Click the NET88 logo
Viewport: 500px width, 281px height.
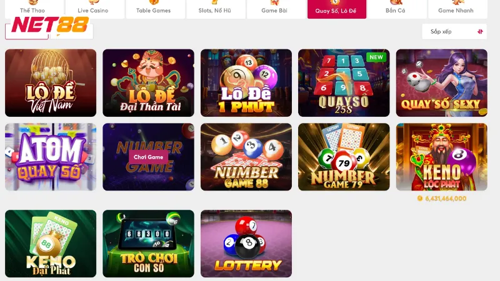[50, 25]
